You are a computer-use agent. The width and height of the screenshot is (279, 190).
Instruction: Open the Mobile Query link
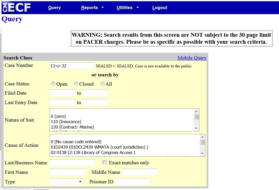[192, 58]
